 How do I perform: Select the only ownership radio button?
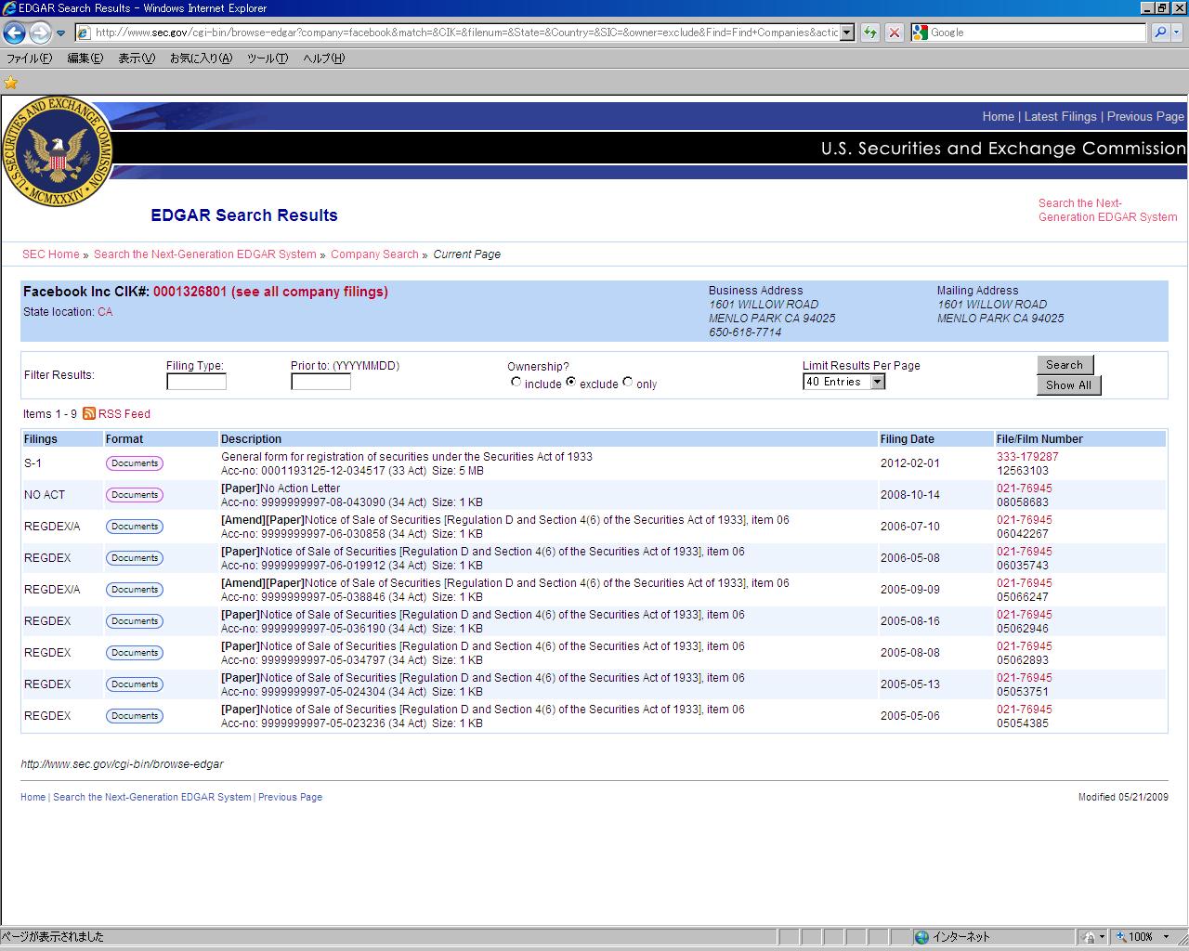coord(628,382)
